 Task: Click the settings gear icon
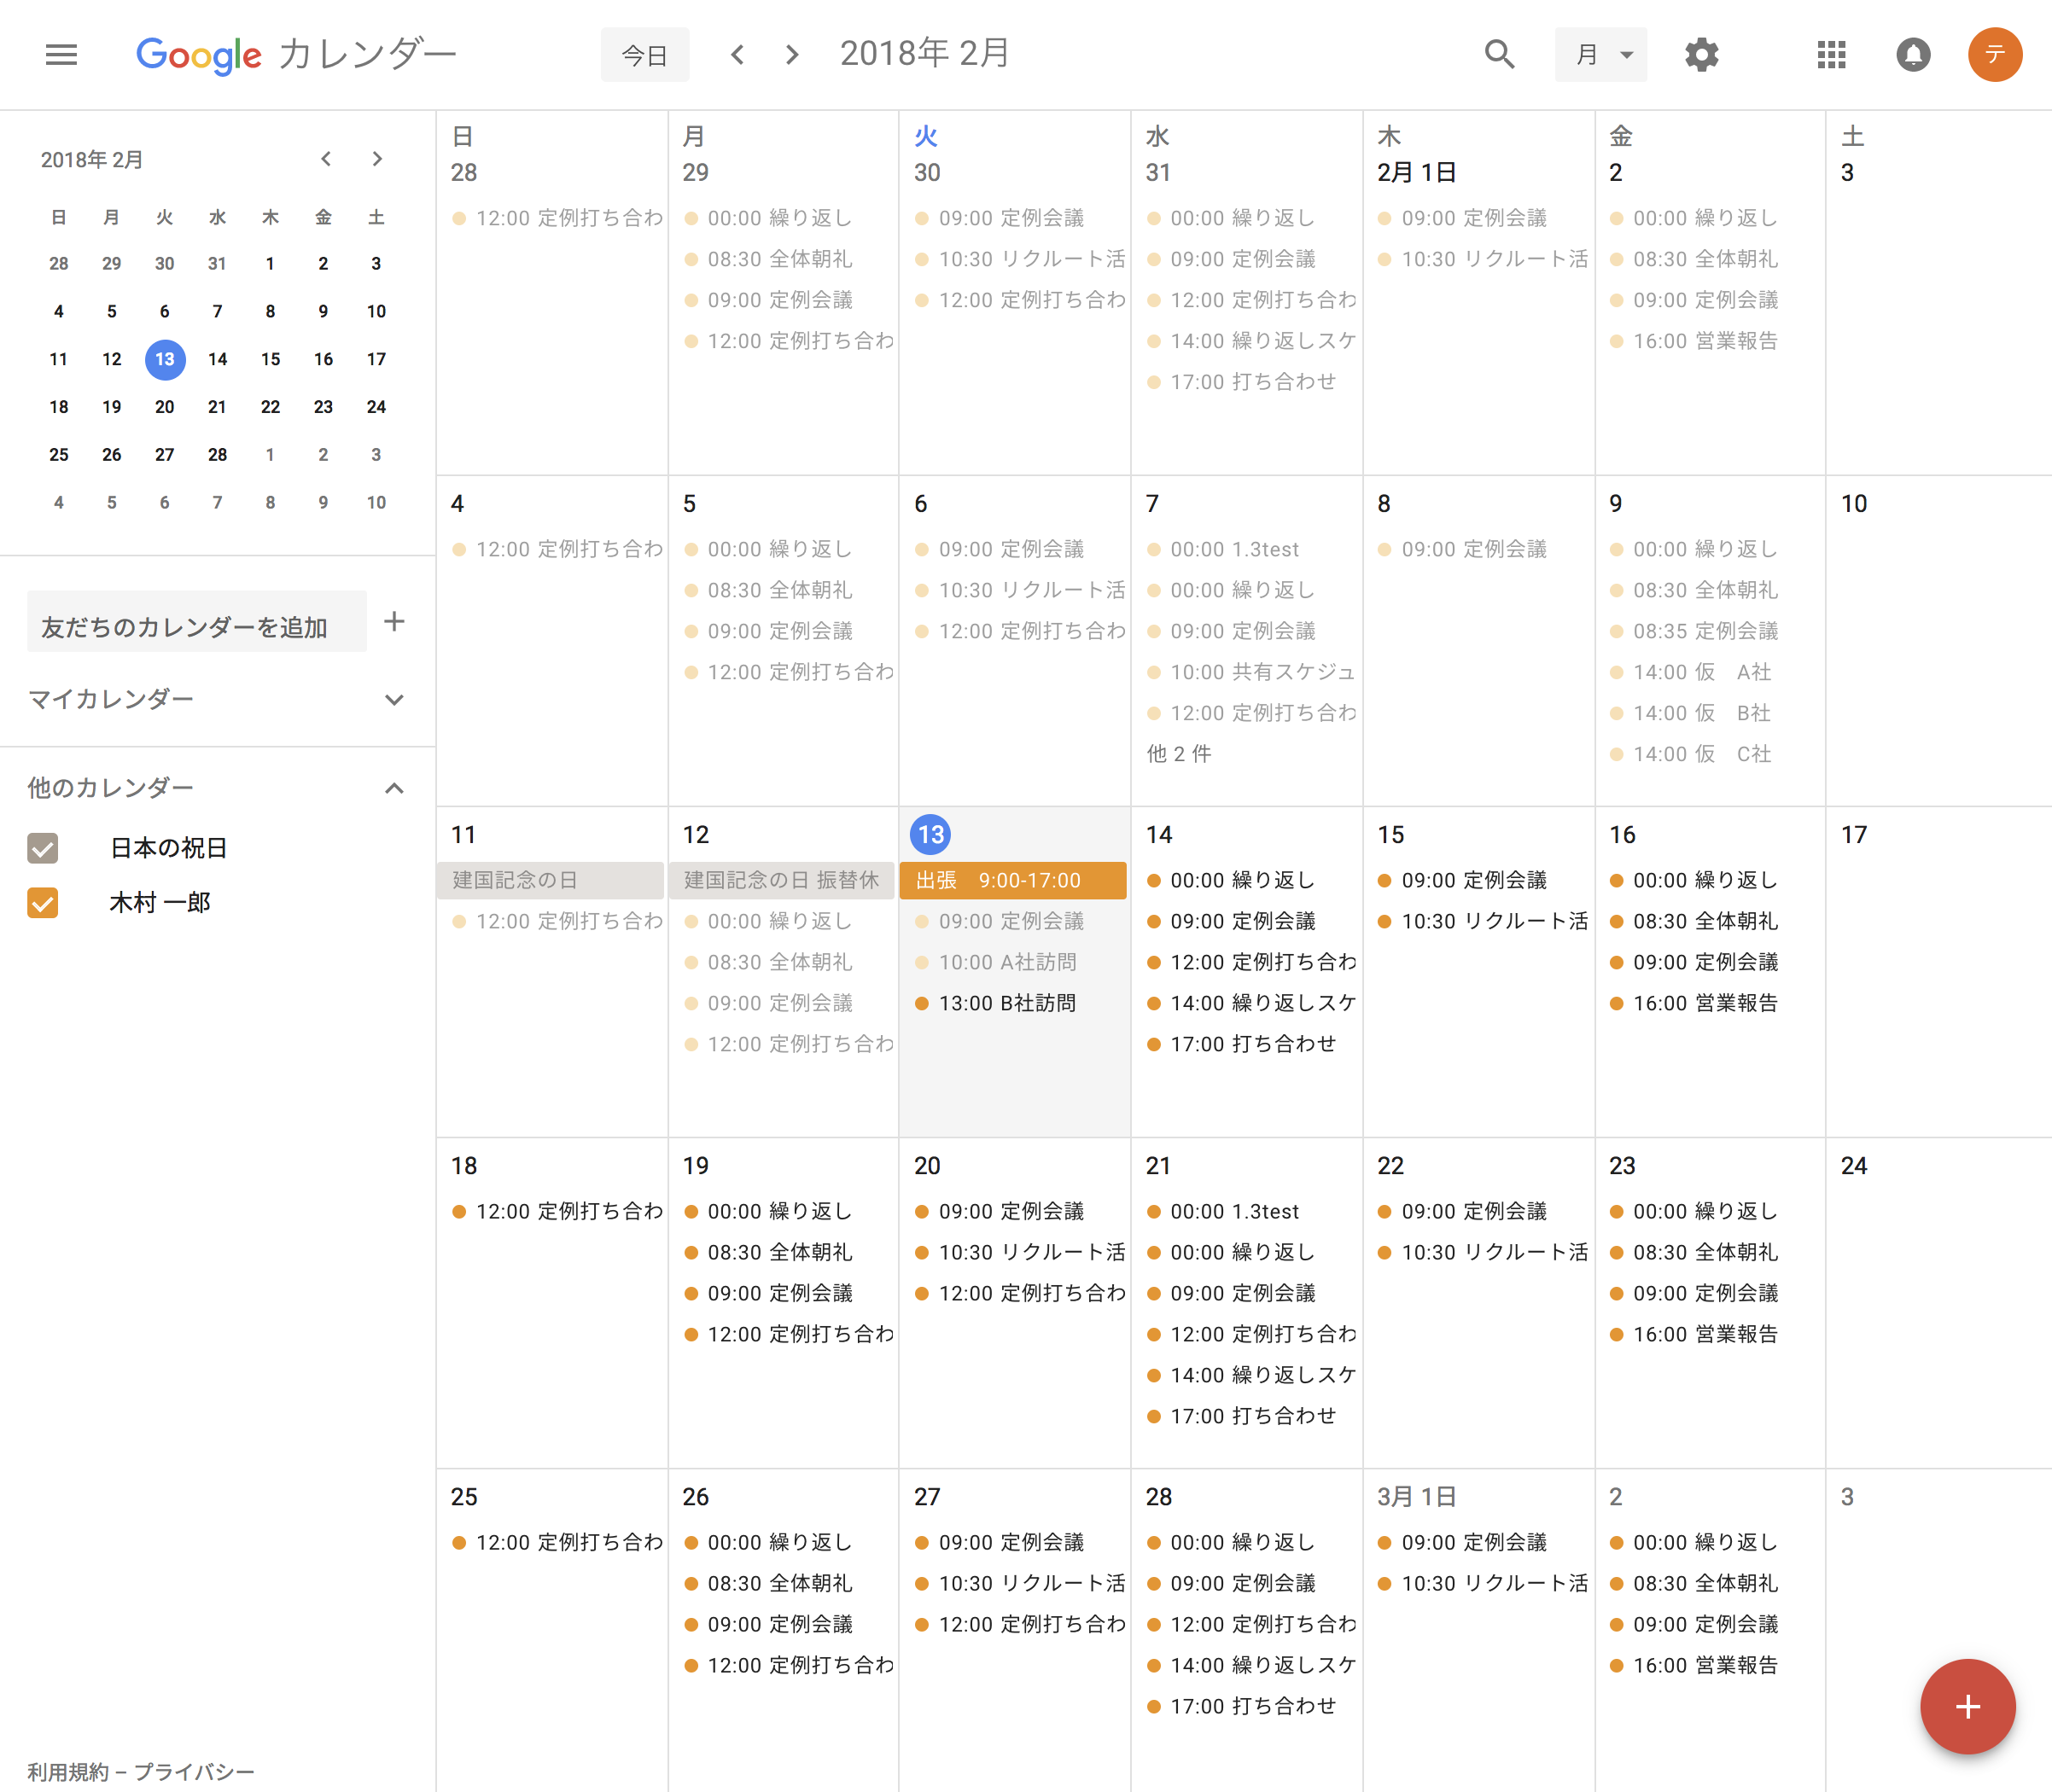[x=1701, y=52]
